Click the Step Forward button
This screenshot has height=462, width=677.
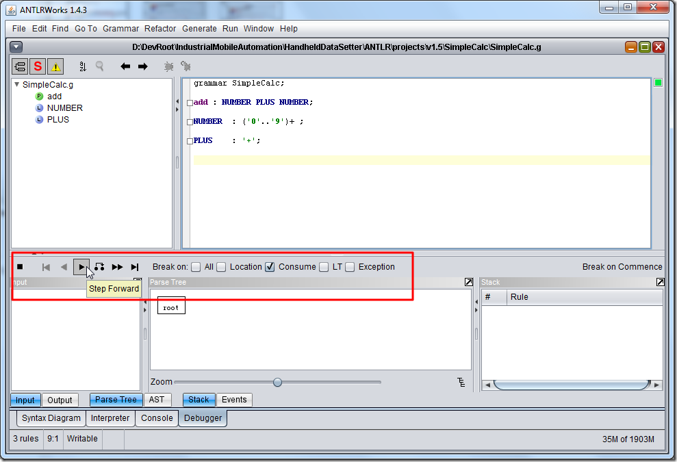click(x=81, y=267)
